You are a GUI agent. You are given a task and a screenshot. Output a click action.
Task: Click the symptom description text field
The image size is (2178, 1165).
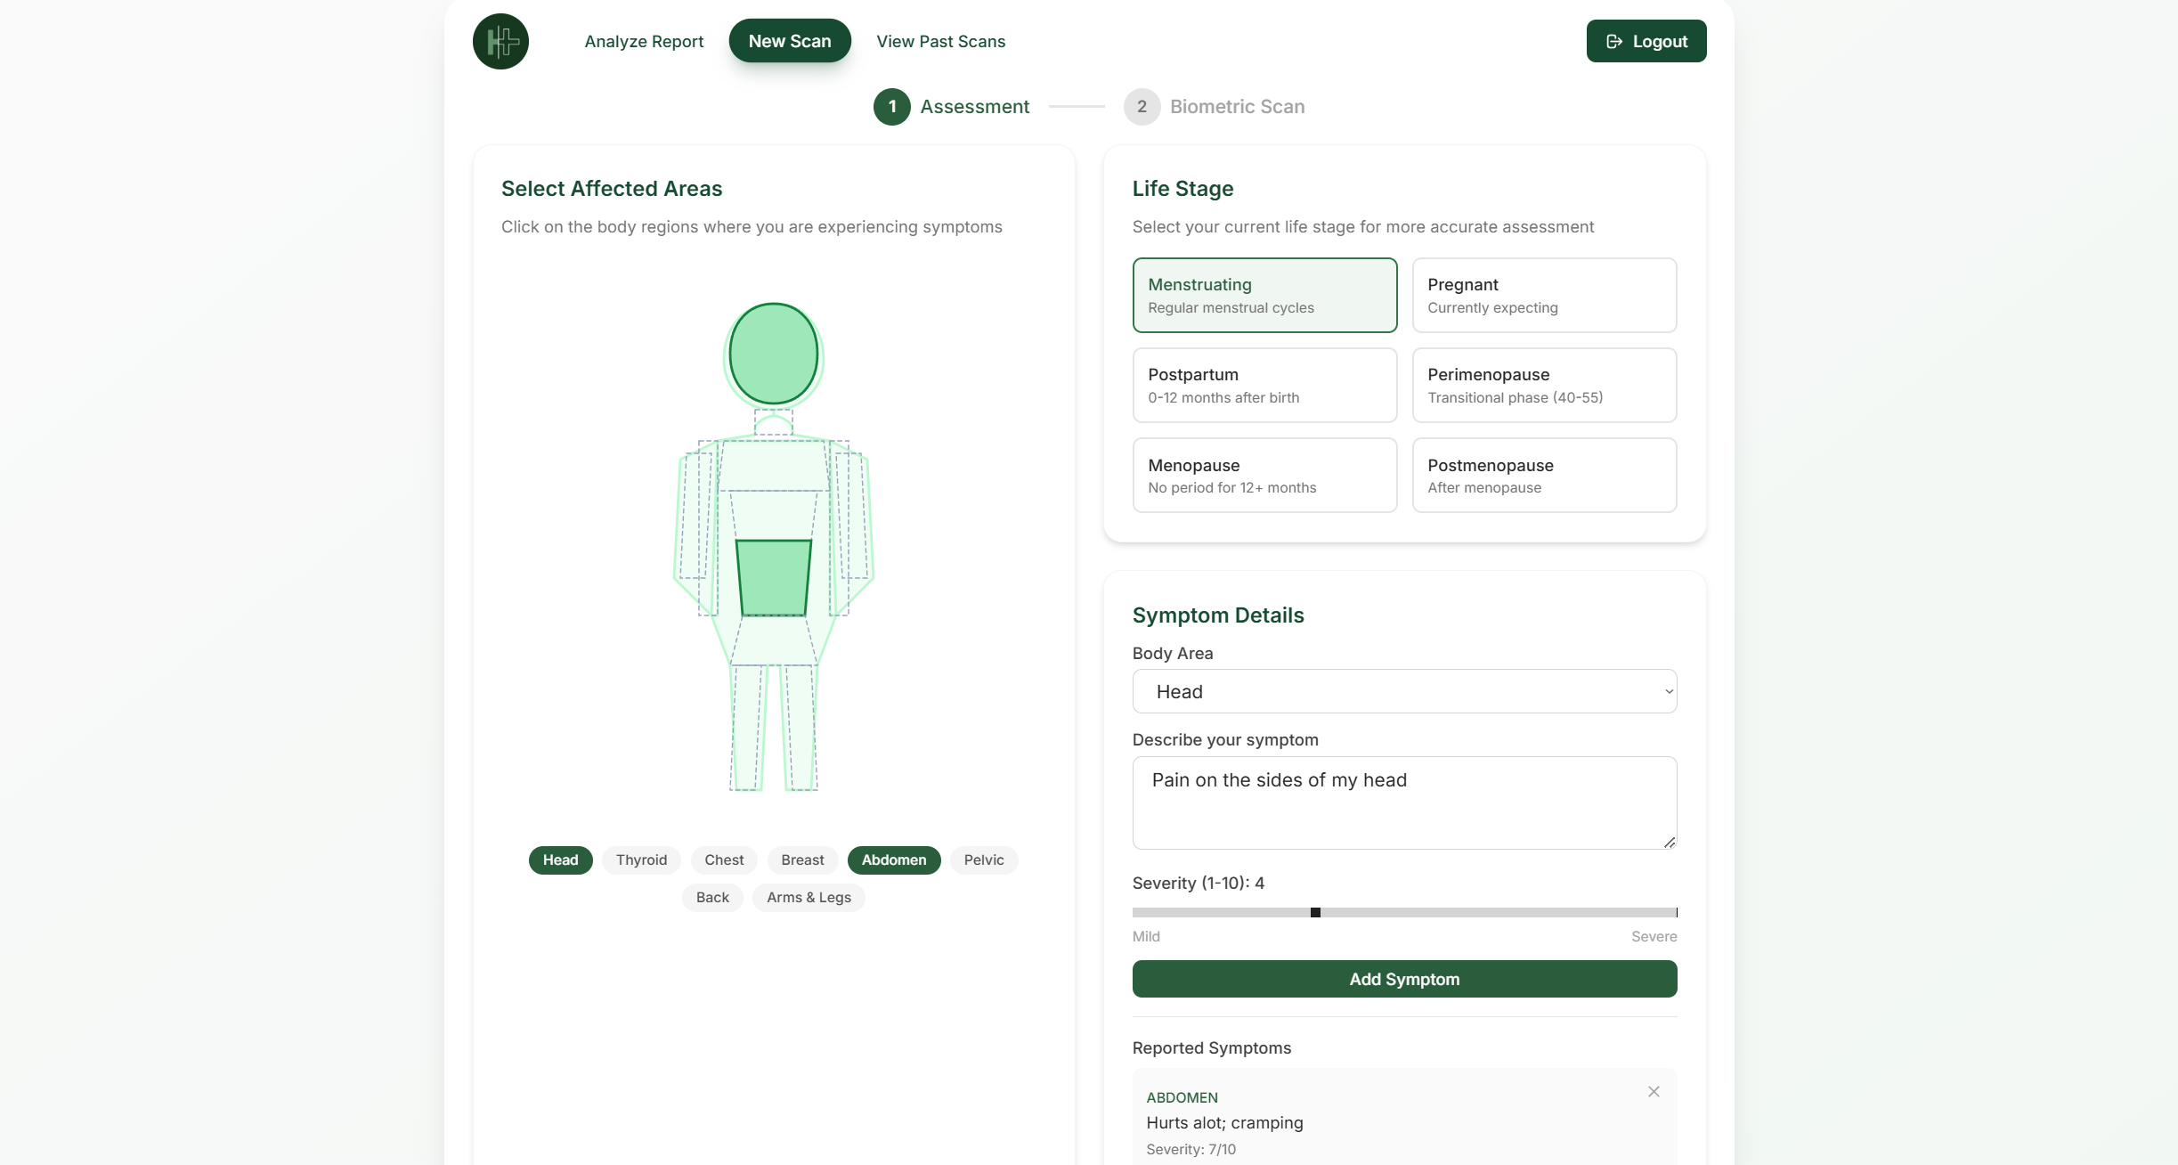coord(1403,802)
